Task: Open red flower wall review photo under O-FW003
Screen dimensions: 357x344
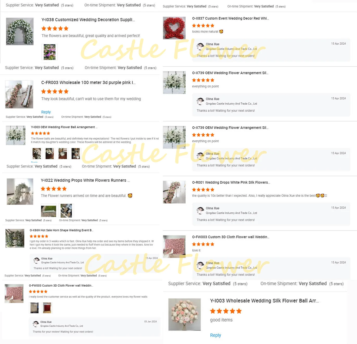Action: (47, 308)
